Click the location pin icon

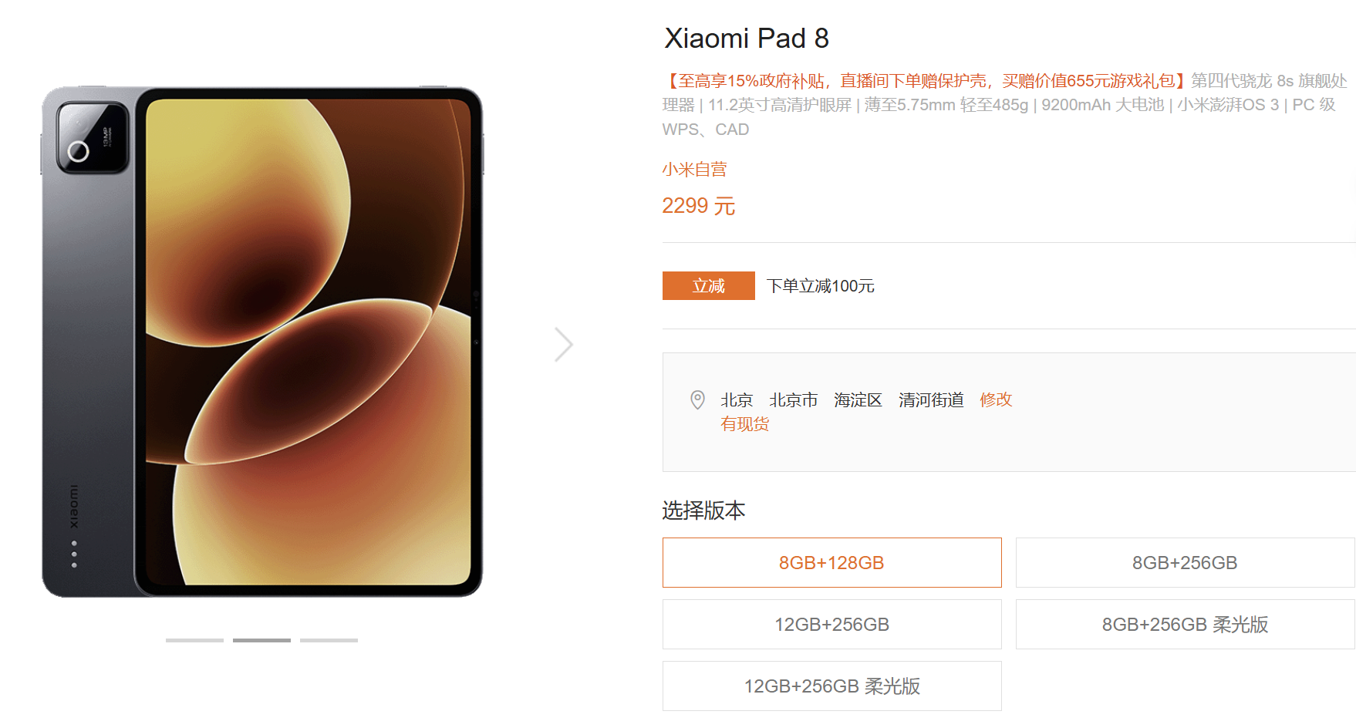tap(697, 399)
